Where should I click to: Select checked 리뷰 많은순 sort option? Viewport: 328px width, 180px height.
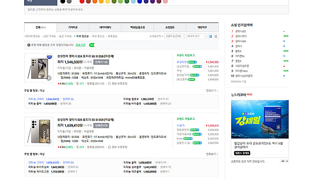click(x=81, y=36)
